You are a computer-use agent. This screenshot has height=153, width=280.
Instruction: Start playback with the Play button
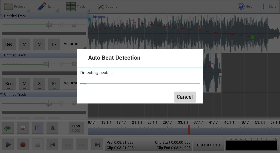coord(8,144)
